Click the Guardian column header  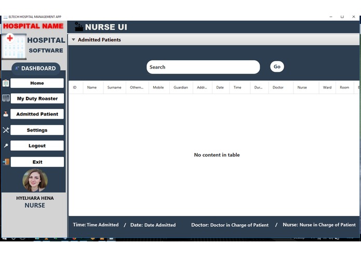pos(181,87)
